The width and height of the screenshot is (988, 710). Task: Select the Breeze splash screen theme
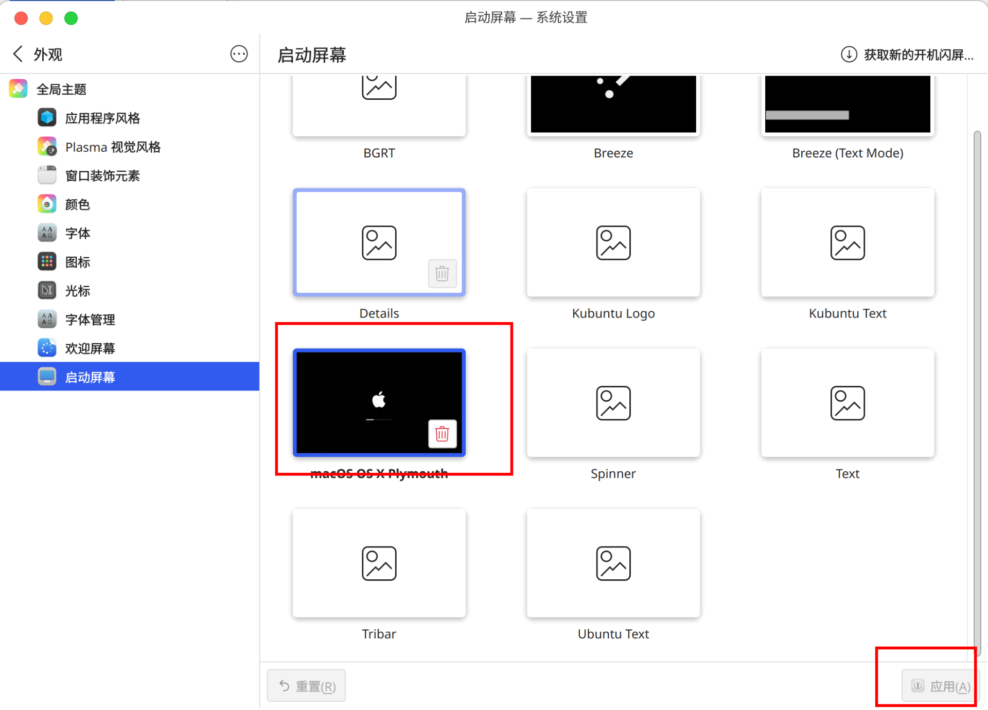point(612,104)
